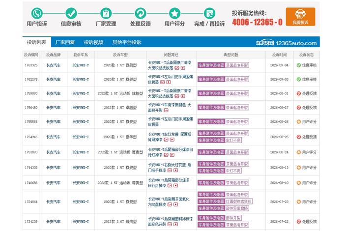Switch to the 投诉视频 tab
Screen dimensions: 344x231
pyautogui.click(x=94, y=42)
